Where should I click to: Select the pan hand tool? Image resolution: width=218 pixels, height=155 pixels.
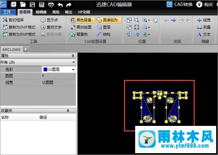point(155,20)
